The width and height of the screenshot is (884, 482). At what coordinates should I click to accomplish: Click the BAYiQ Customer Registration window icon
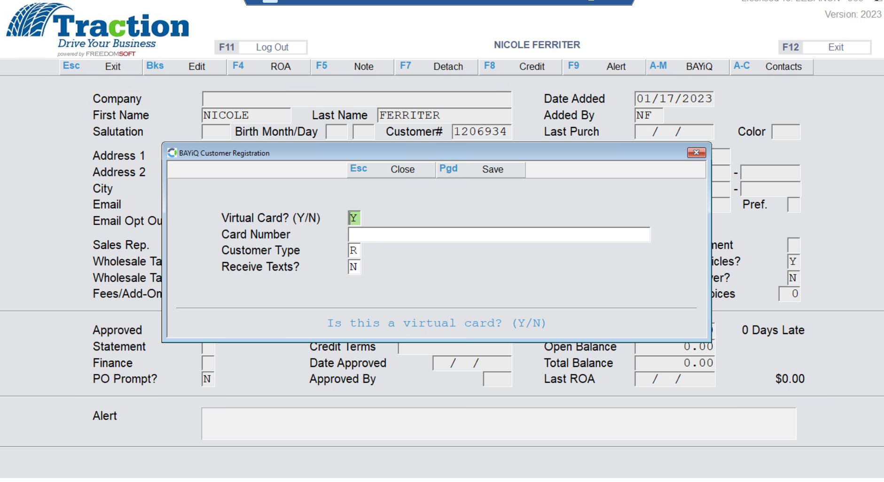(172, 153)
